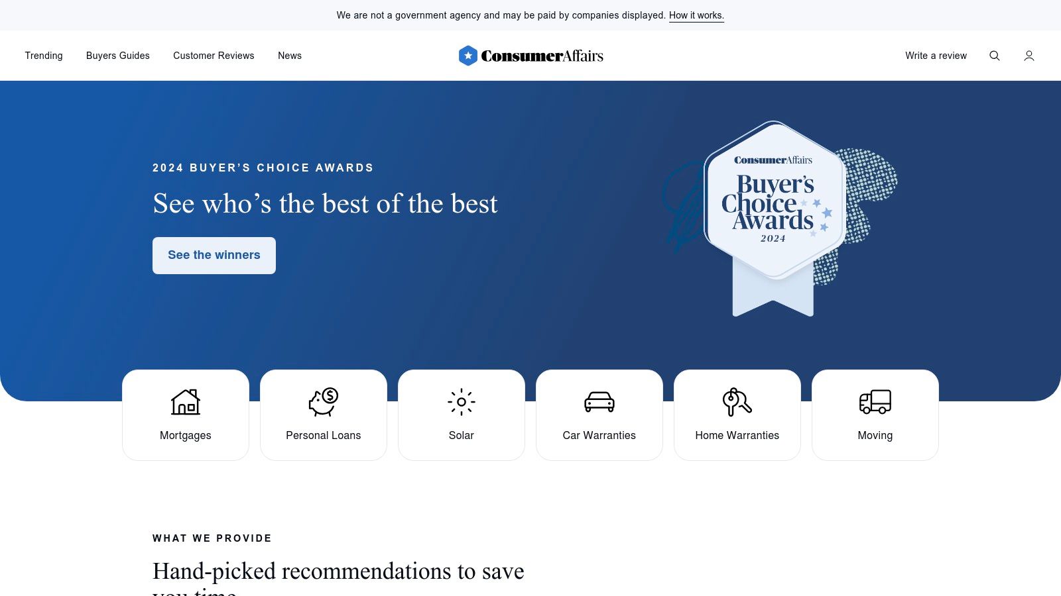Viewport: 1061px width, 596px height.
Task: Click the Write a review link
Action: [936, 56]
